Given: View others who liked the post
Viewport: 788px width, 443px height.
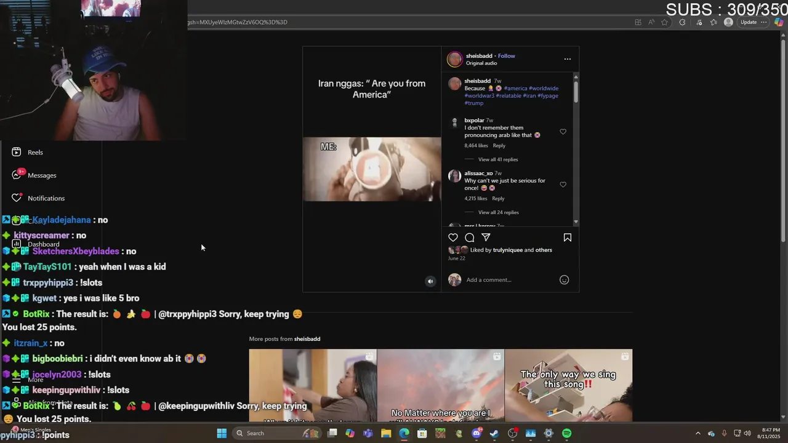Looking at the screenshot, I should 544,250.
